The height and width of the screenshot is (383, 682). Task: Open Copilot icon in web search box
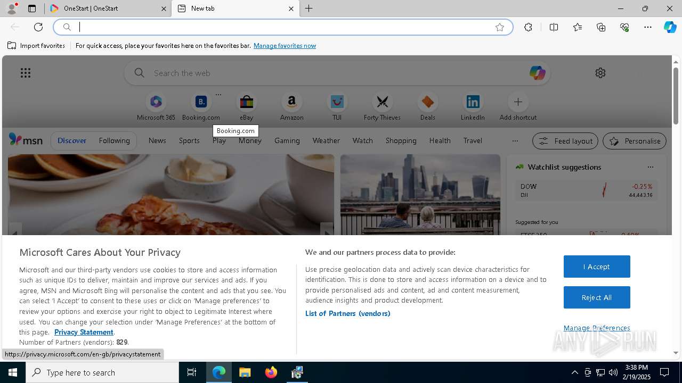pyautogui.click(x=537, y=73)
